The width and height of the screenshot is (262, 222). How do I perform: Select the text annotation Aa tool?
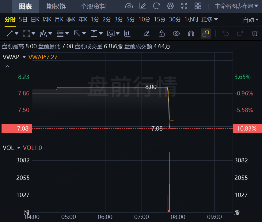[110, 34]
